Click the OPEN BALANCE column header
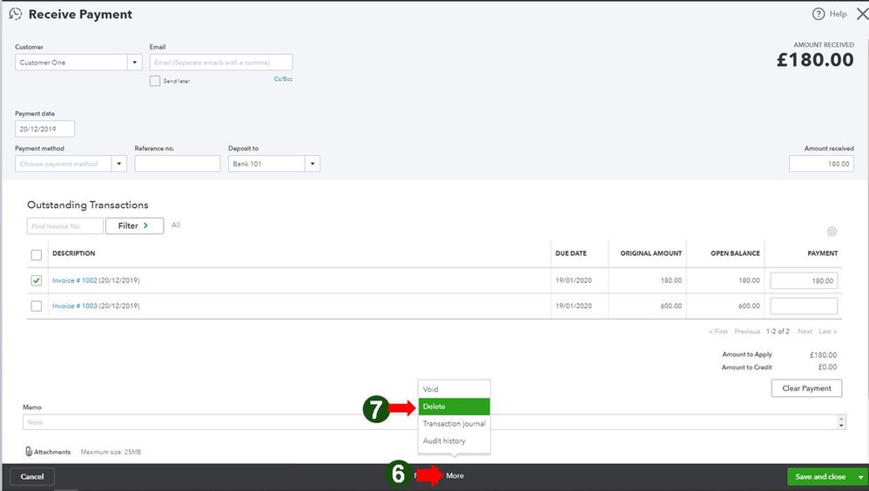The width and height of the screenshot is (869, 491). 736,253
